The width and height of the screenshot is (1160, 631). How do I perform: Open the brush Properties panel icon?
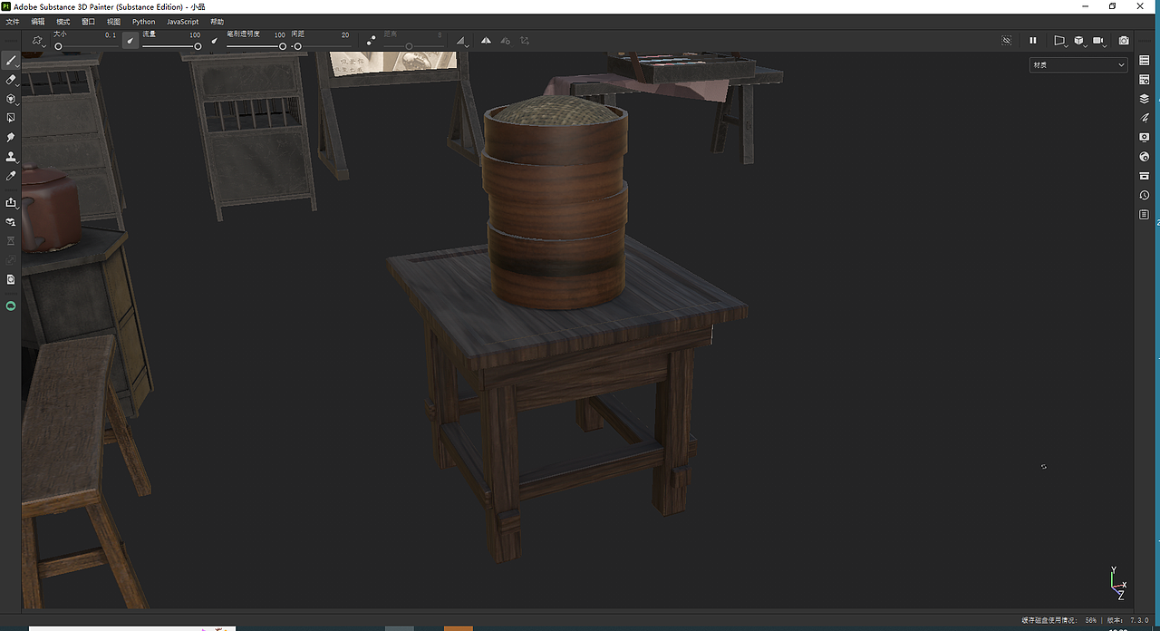click(x=1145, y=118)
